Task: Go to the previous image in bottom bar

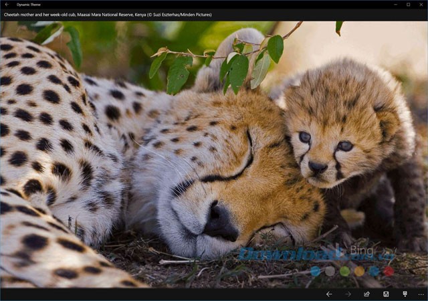Action: coord(329,294)
